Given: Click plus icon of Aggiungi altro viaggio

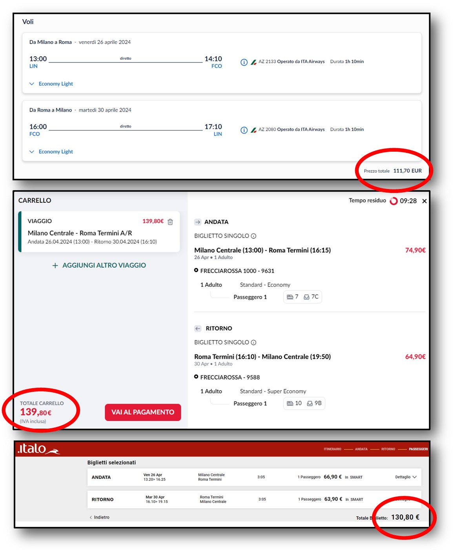Looking at the screenshot, I should (x=55, y=266).
